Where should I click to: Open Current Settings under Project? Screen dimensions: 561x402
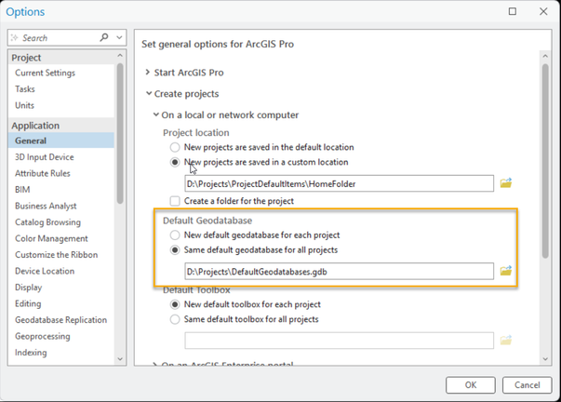click(45, 73)
